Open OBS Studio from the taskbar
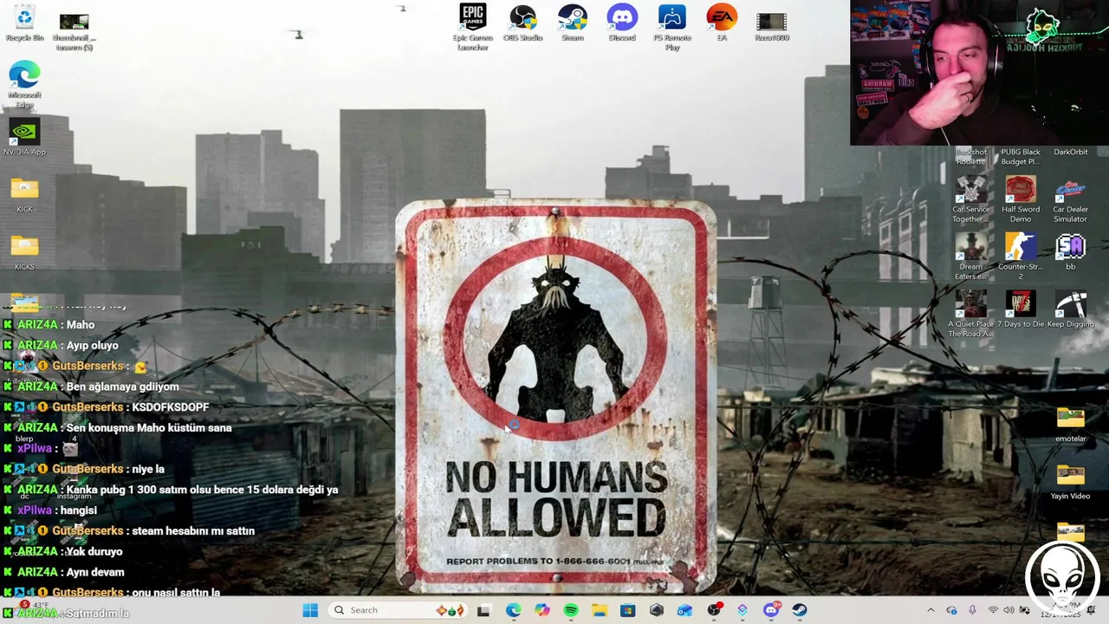 [714, 610]
